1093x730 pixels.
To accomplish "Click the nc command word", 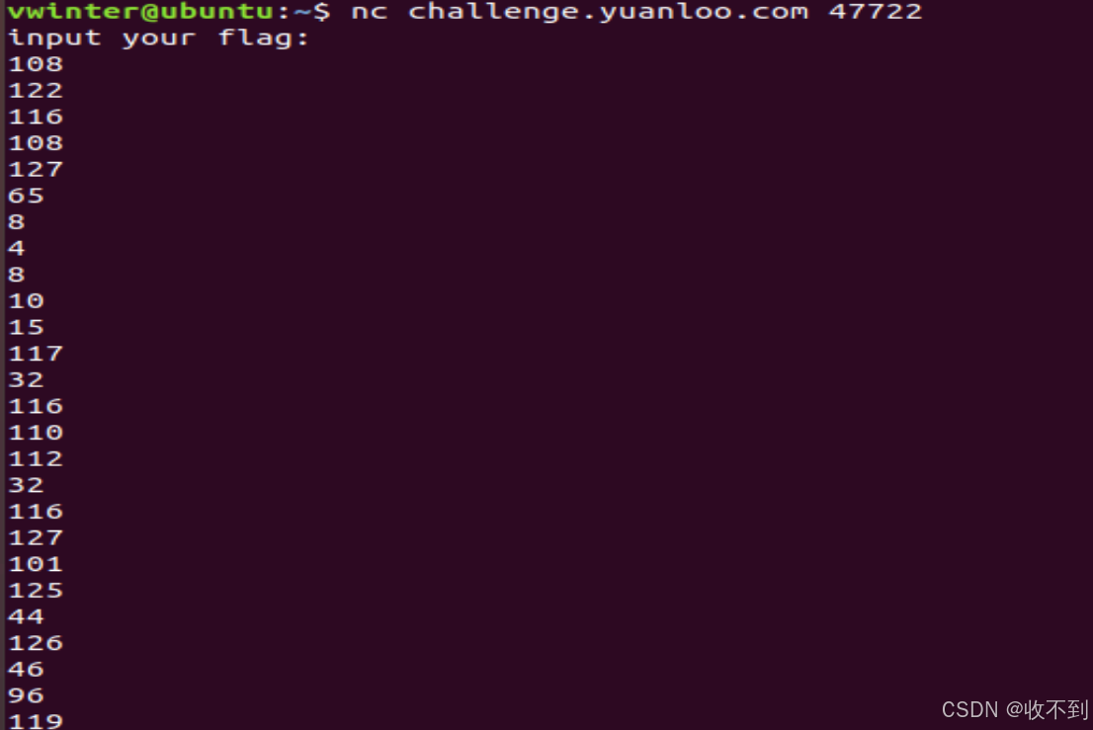I will click(369, 12).
